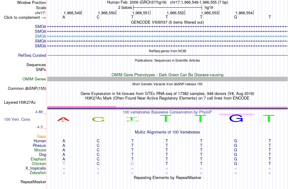
Task: Click the gray C in Chicken row
Action: pyautogui.click(x=132, y=164)
